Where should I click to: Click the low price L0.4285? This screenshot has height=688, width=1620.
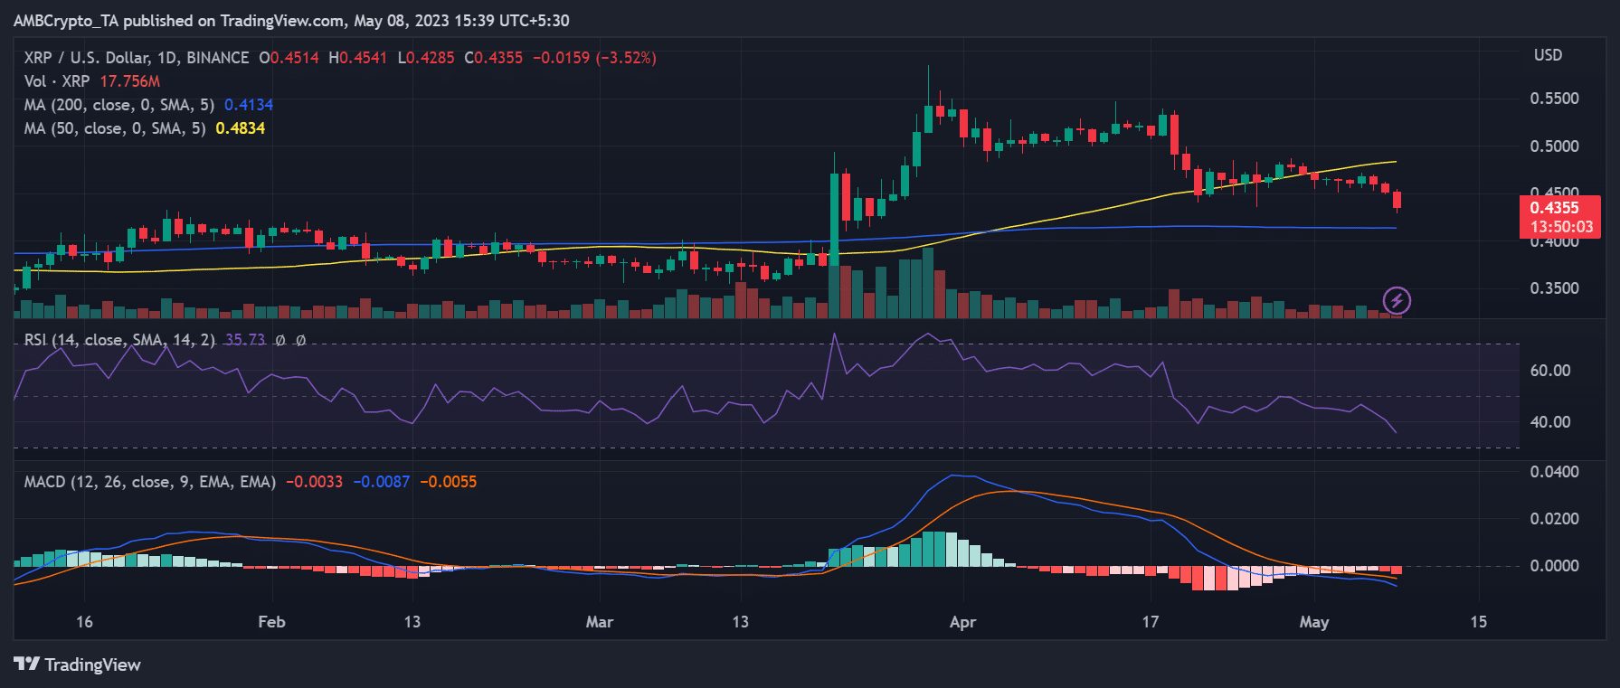[x=426, y=58]
